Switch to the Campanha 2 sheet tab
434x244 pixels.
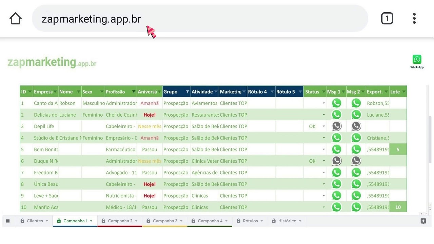point(120,221)
